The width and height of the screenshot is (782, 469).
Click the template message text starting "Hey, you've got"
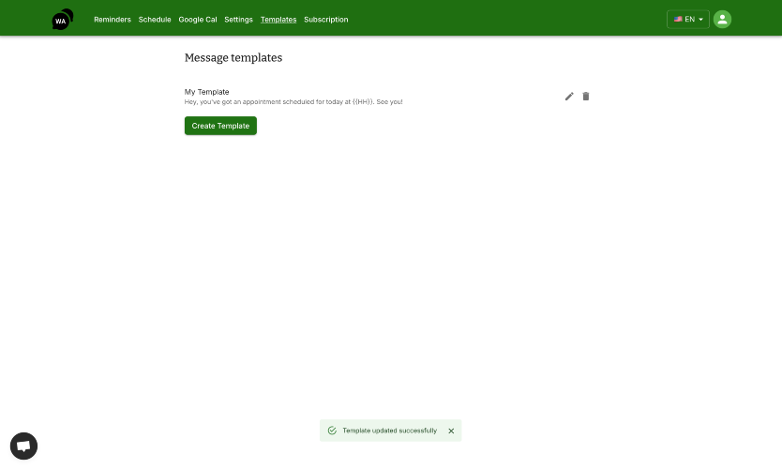[x=293, y=102]
